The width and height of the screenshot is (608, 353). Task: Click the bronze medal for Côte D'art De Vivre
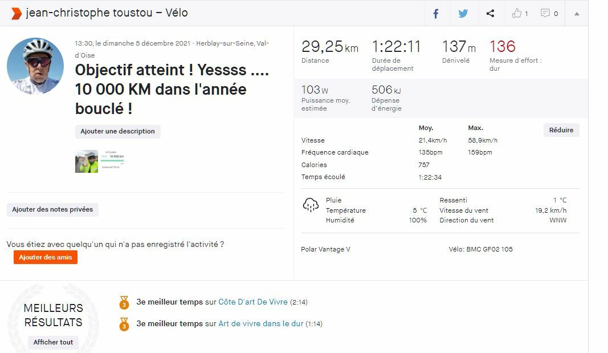[x=124, y=302]
